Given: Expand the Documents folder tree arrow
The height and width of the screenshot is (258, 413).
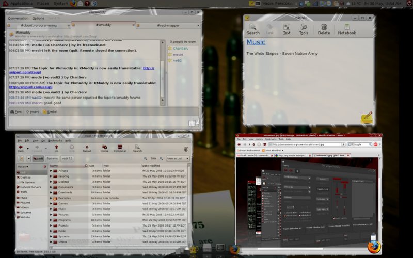Looking at the screenshot, I should [x=51, y=187].
